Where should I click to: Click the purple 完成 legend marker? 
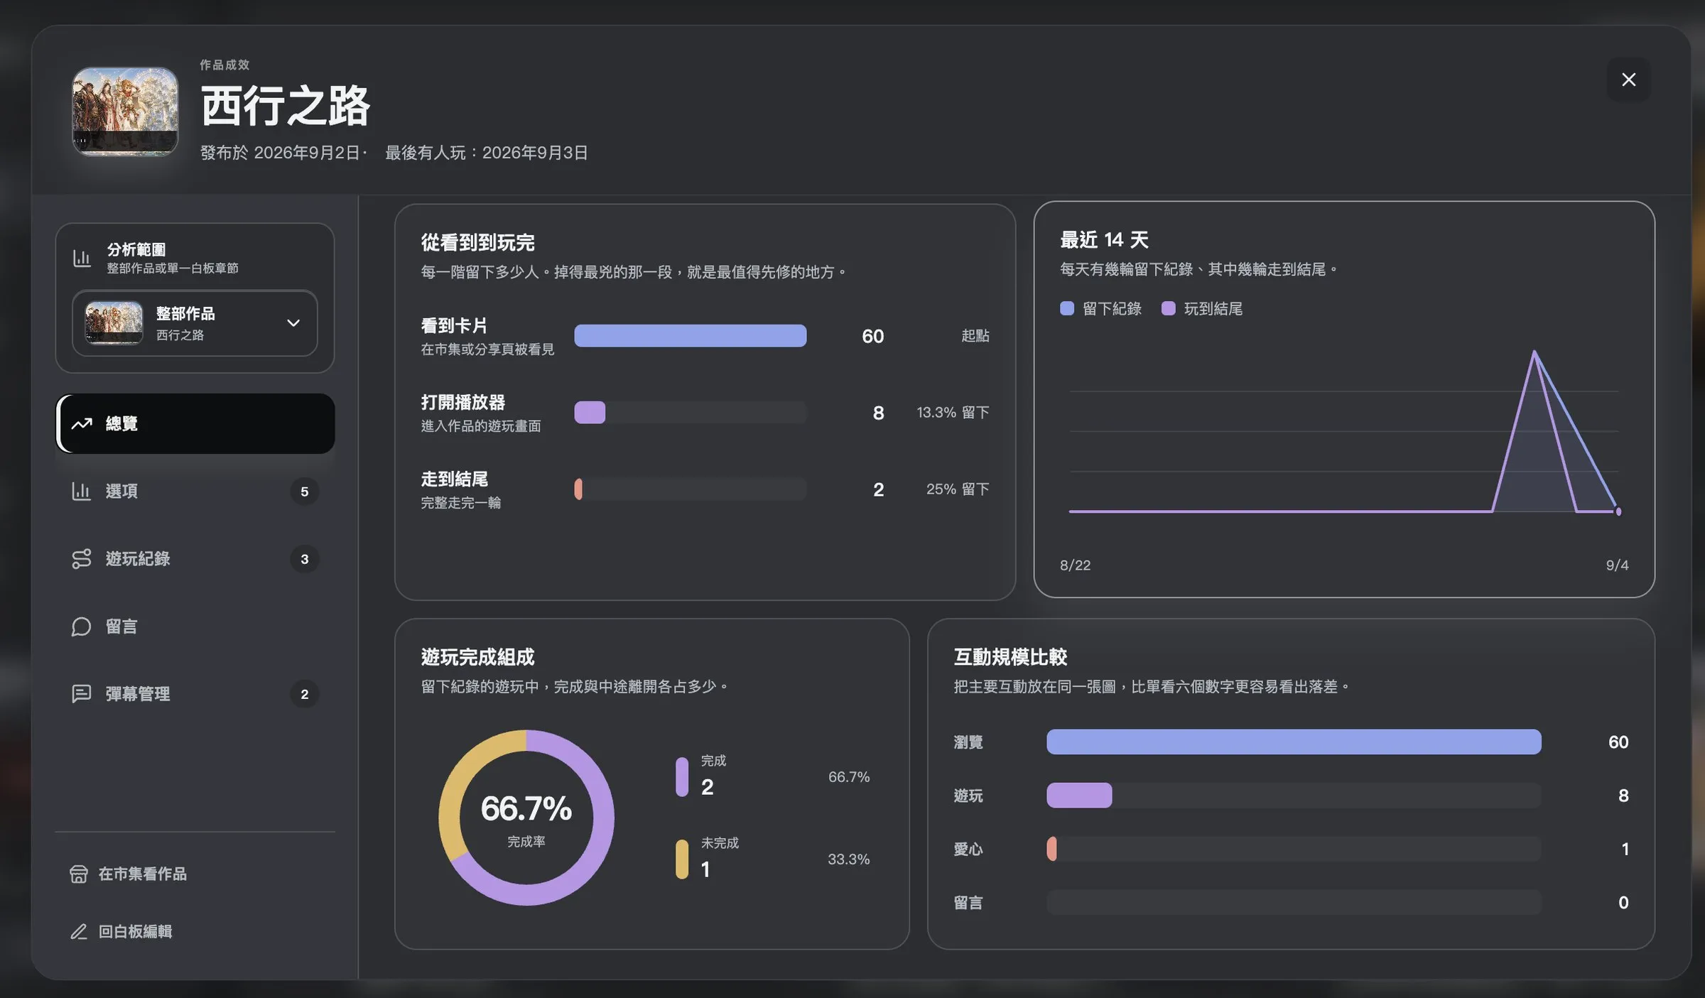[x=682, y=776]
